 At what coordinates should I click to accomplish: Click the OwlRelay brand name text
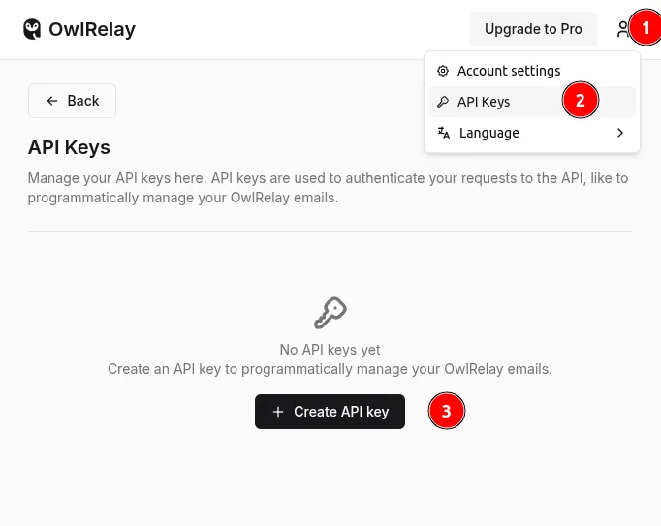(92, 29)
